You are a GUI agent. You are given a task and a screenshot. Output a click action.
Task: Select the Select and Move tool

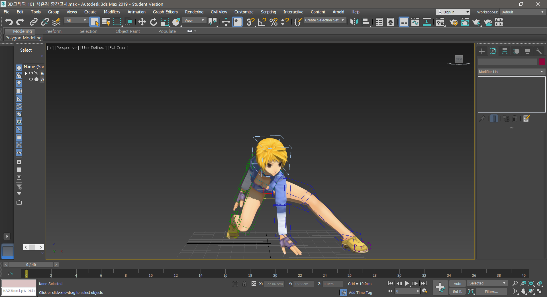(x=142, y=22)
